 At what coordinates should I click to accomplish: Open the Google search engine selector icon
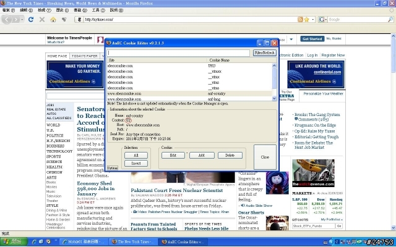click(322, 19)
